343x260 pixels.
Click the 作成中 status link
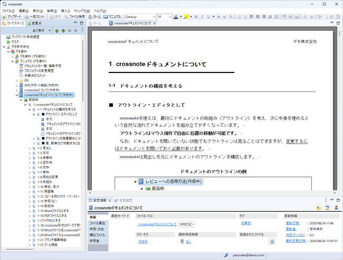142,241
